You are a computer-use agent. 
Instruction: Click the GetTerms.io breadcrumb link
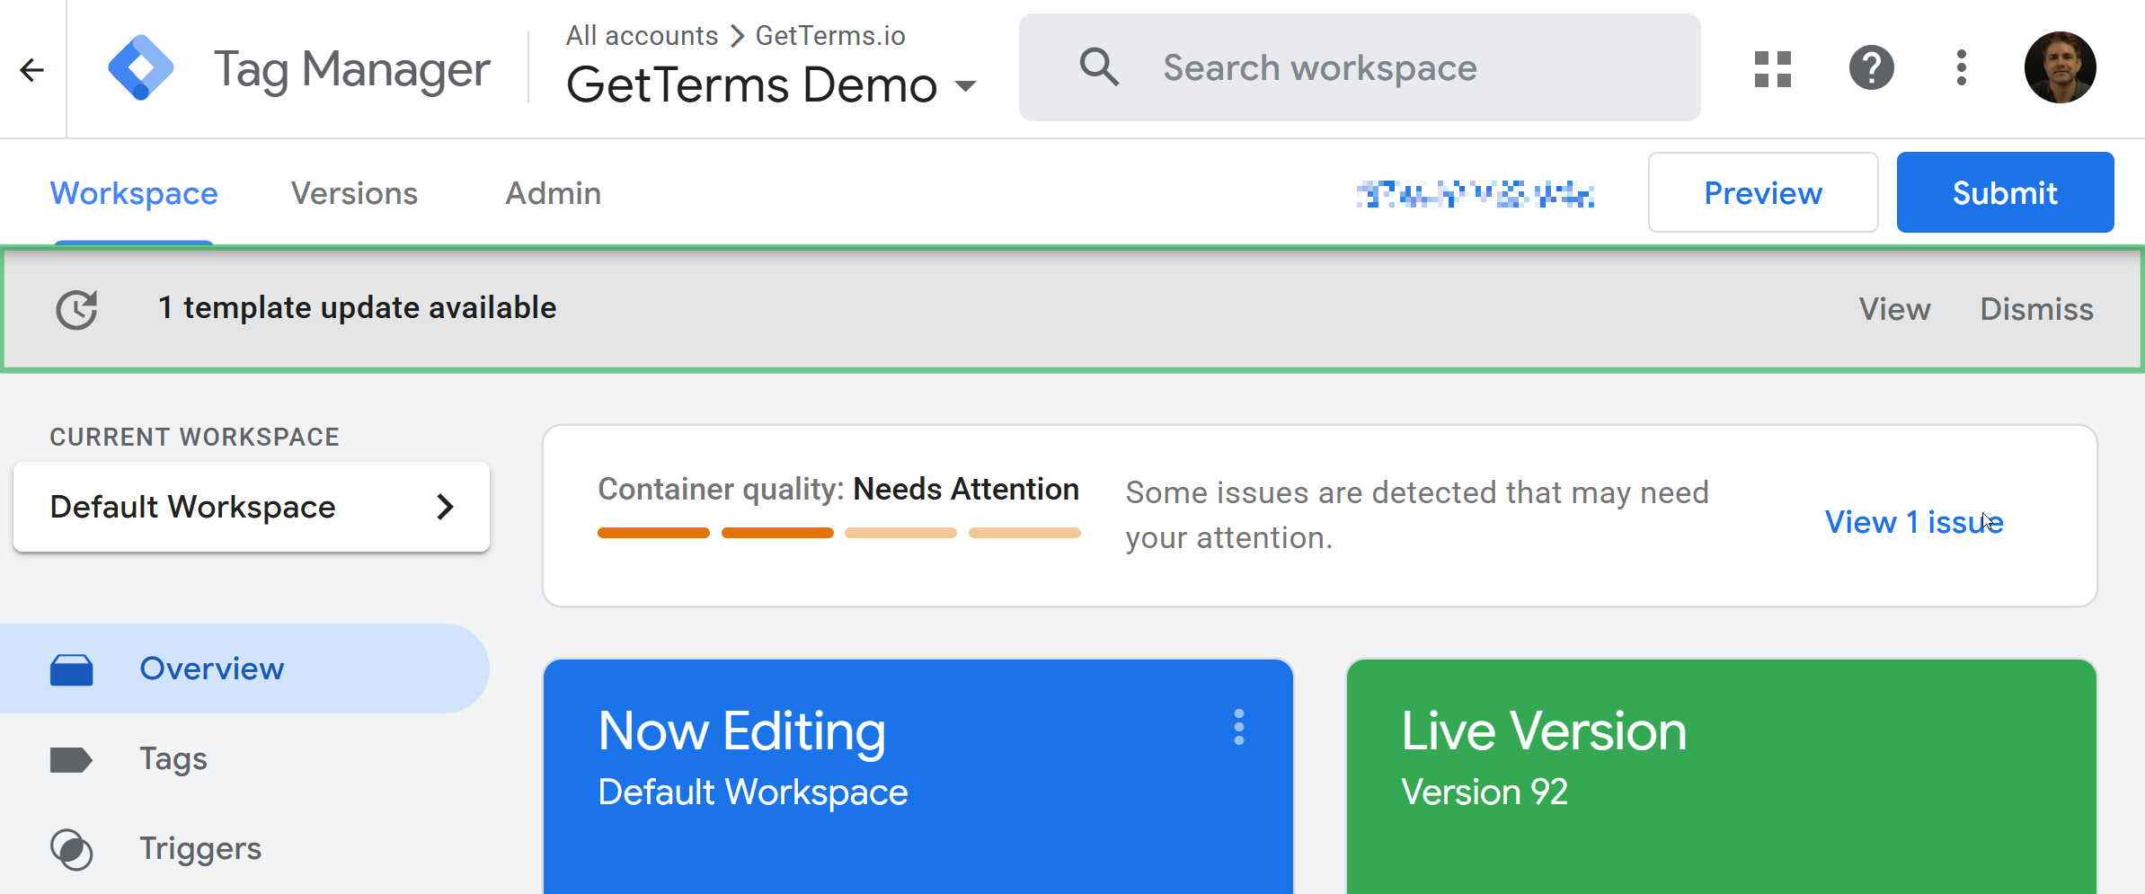pyautogui.click(x=830, y=35)
